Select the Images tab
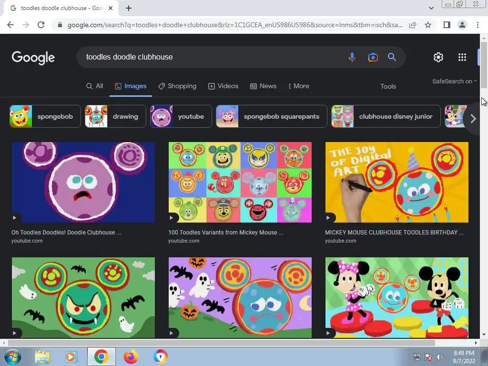 click(x=131, y=86)
